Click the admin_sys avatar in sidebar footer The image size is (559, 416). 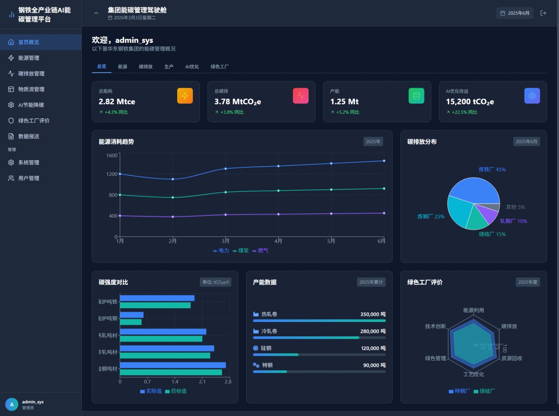[12, 404]
